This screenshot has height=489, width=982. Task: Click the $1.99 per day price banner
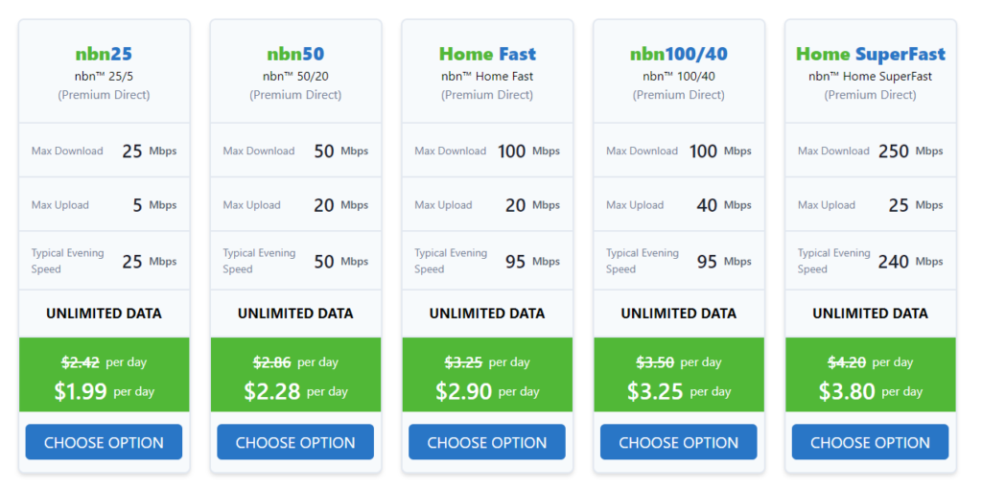coord(104,374)
